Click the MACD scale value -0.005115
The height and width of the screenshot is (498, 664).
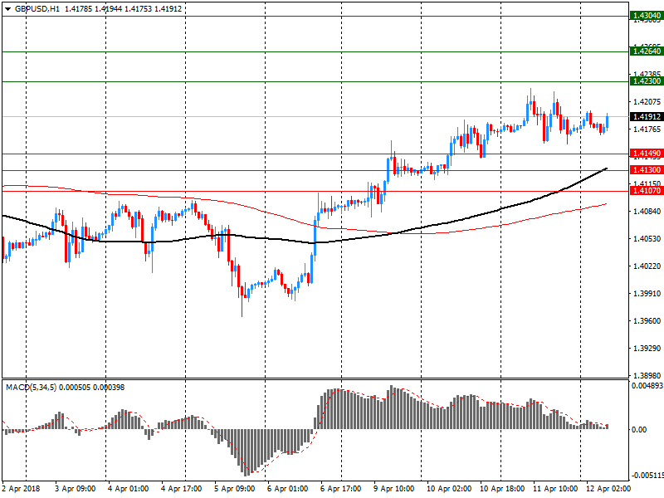tap(647, 475)
